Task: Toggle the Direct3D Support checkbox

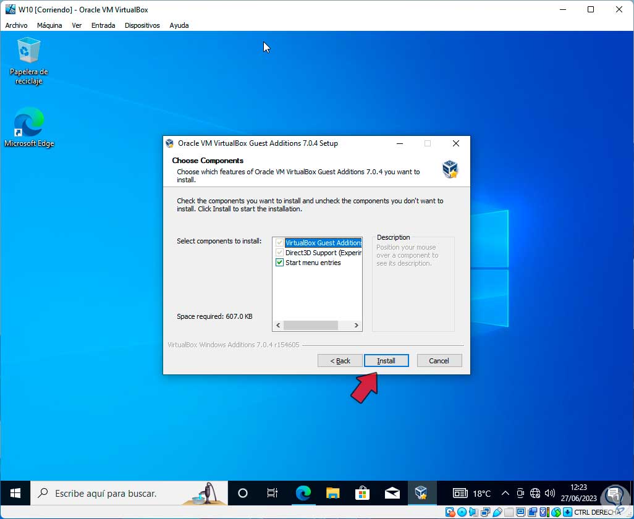Action: tap(279, 253)
